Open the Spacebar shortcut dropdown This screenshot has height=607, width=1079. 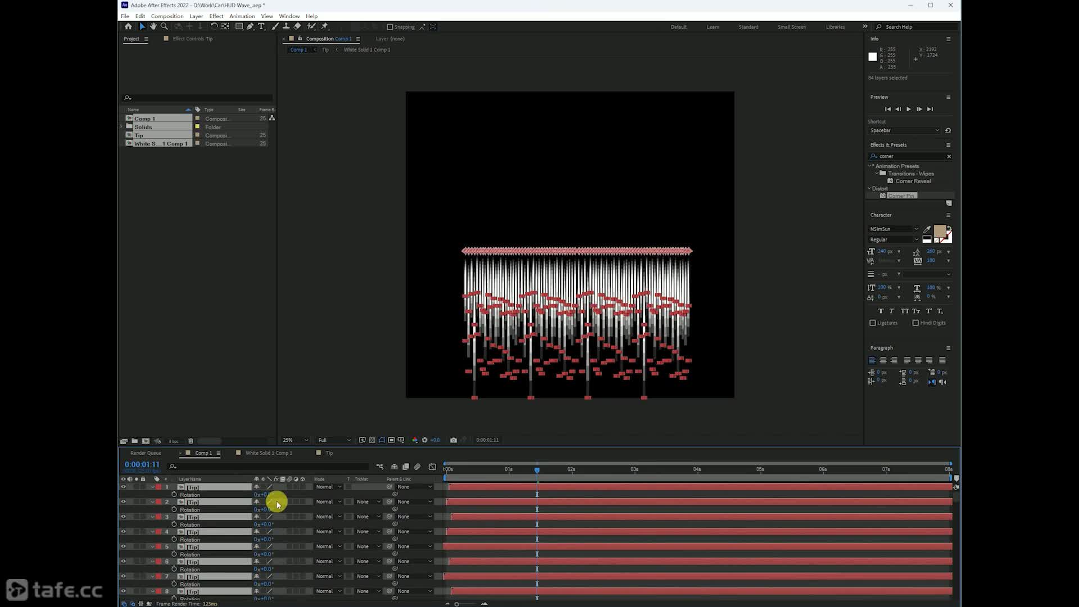coord(904,130)
